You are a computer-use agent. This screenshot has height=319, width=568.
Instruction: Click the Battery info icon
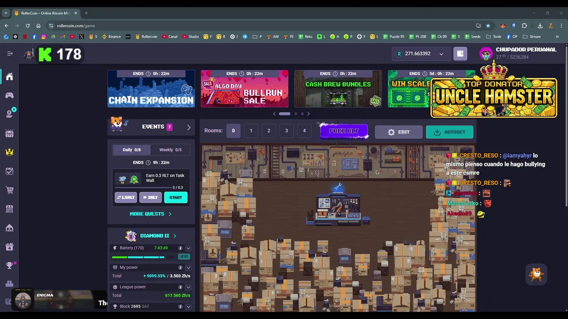pyautogui.click(x=180, y=248)
